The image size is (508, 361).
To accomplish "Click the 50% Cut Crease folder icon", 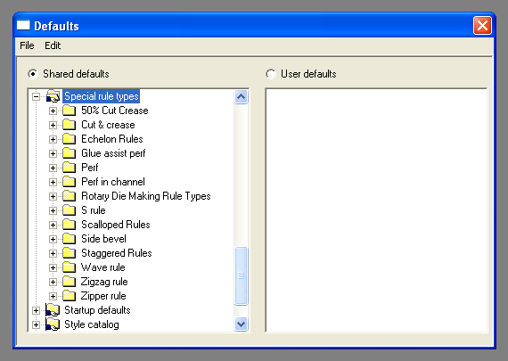I will pos(69,111).
